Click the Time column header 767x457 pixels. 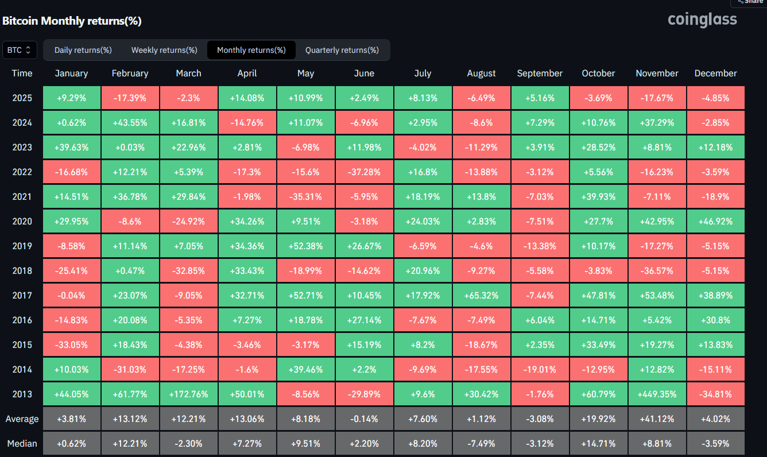click(x=22, y=73)
